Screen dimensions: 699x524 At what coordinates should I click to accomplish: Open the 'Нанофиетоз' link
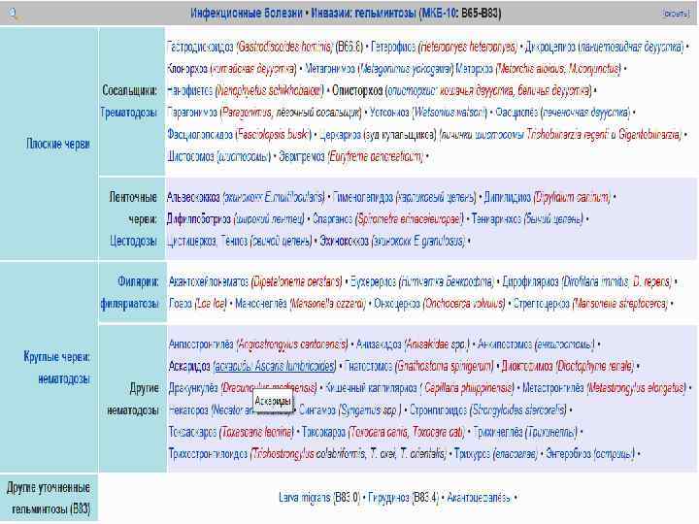(x=190, y=90)
